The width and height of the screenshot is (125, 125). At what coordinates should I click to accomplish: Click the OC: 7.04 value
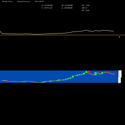85,5
